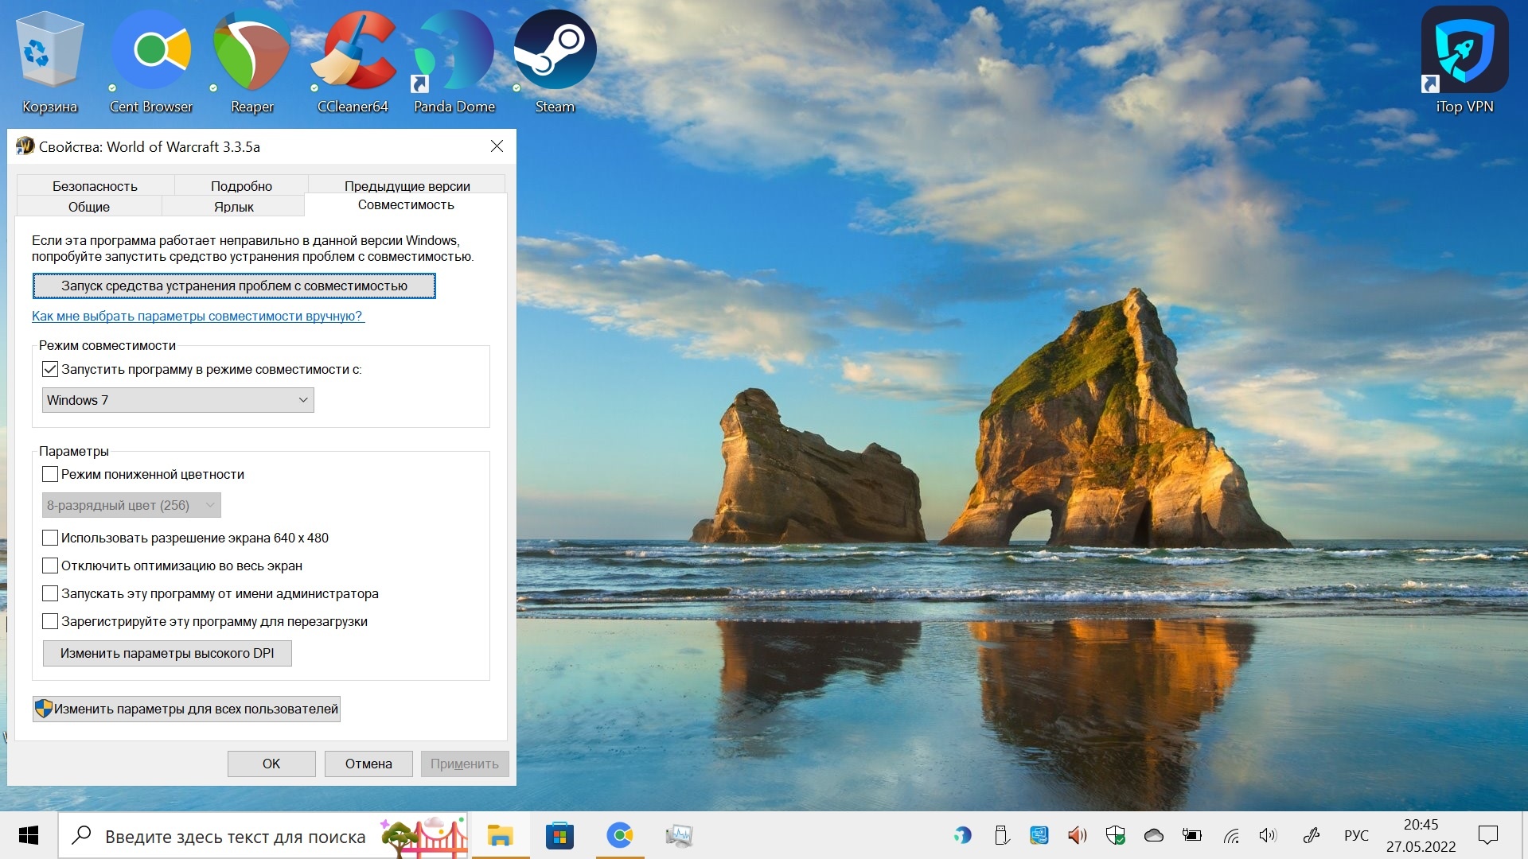The image size is (1528, 859).
Task: Open the notification center icon
Action: (x=1487, y=835)
